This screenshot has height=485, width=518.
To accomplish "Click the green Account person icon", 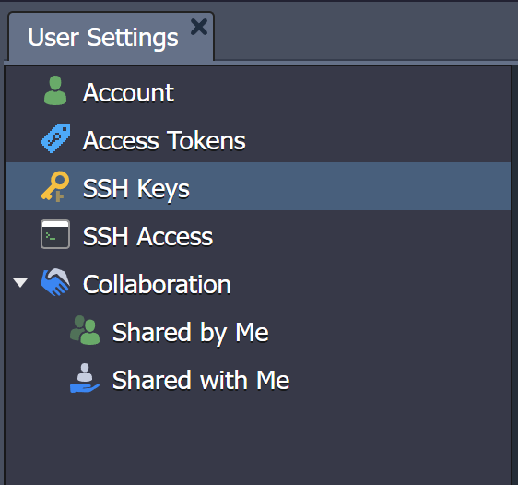I will click(x=55, y=90).
